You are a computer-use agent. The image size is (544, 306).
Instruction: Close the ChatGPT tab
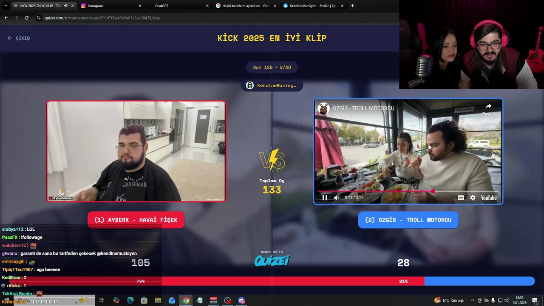tap(207, 6)
